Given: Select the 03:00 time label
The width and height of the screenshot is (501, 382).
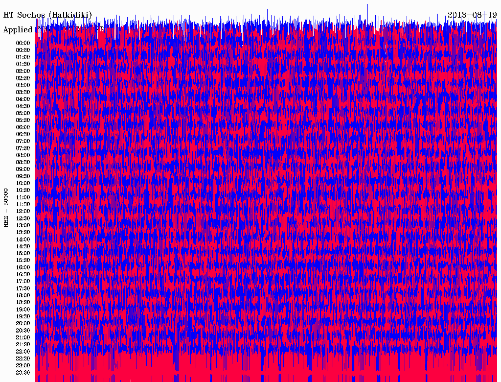Looking at the screenshot, I should 23,85.
